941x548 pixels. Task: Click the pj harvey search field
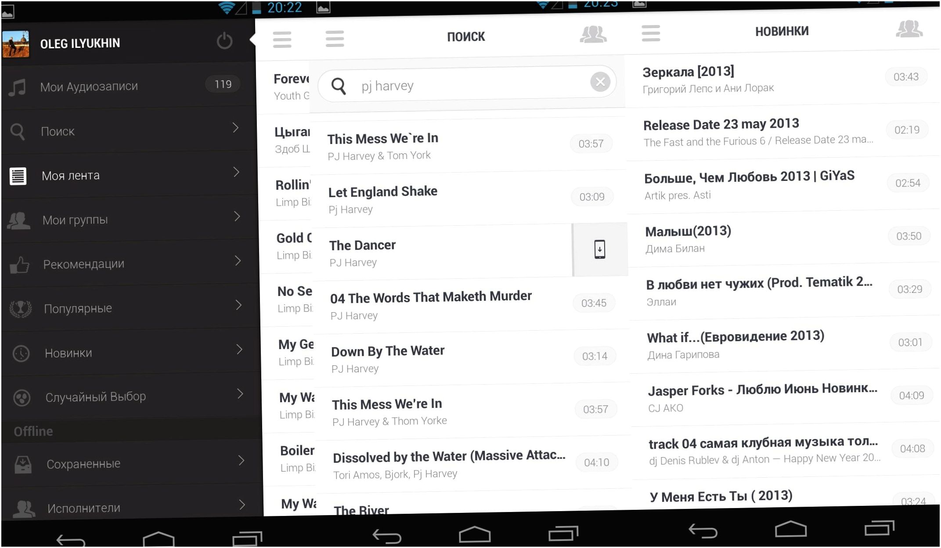pyautogui.click(x=467, y=84)
